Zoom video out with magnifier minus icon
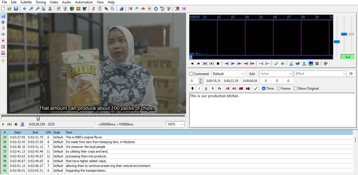Image resolution: width=358 pixels, height=175 pixels. [x=37, y=9]
